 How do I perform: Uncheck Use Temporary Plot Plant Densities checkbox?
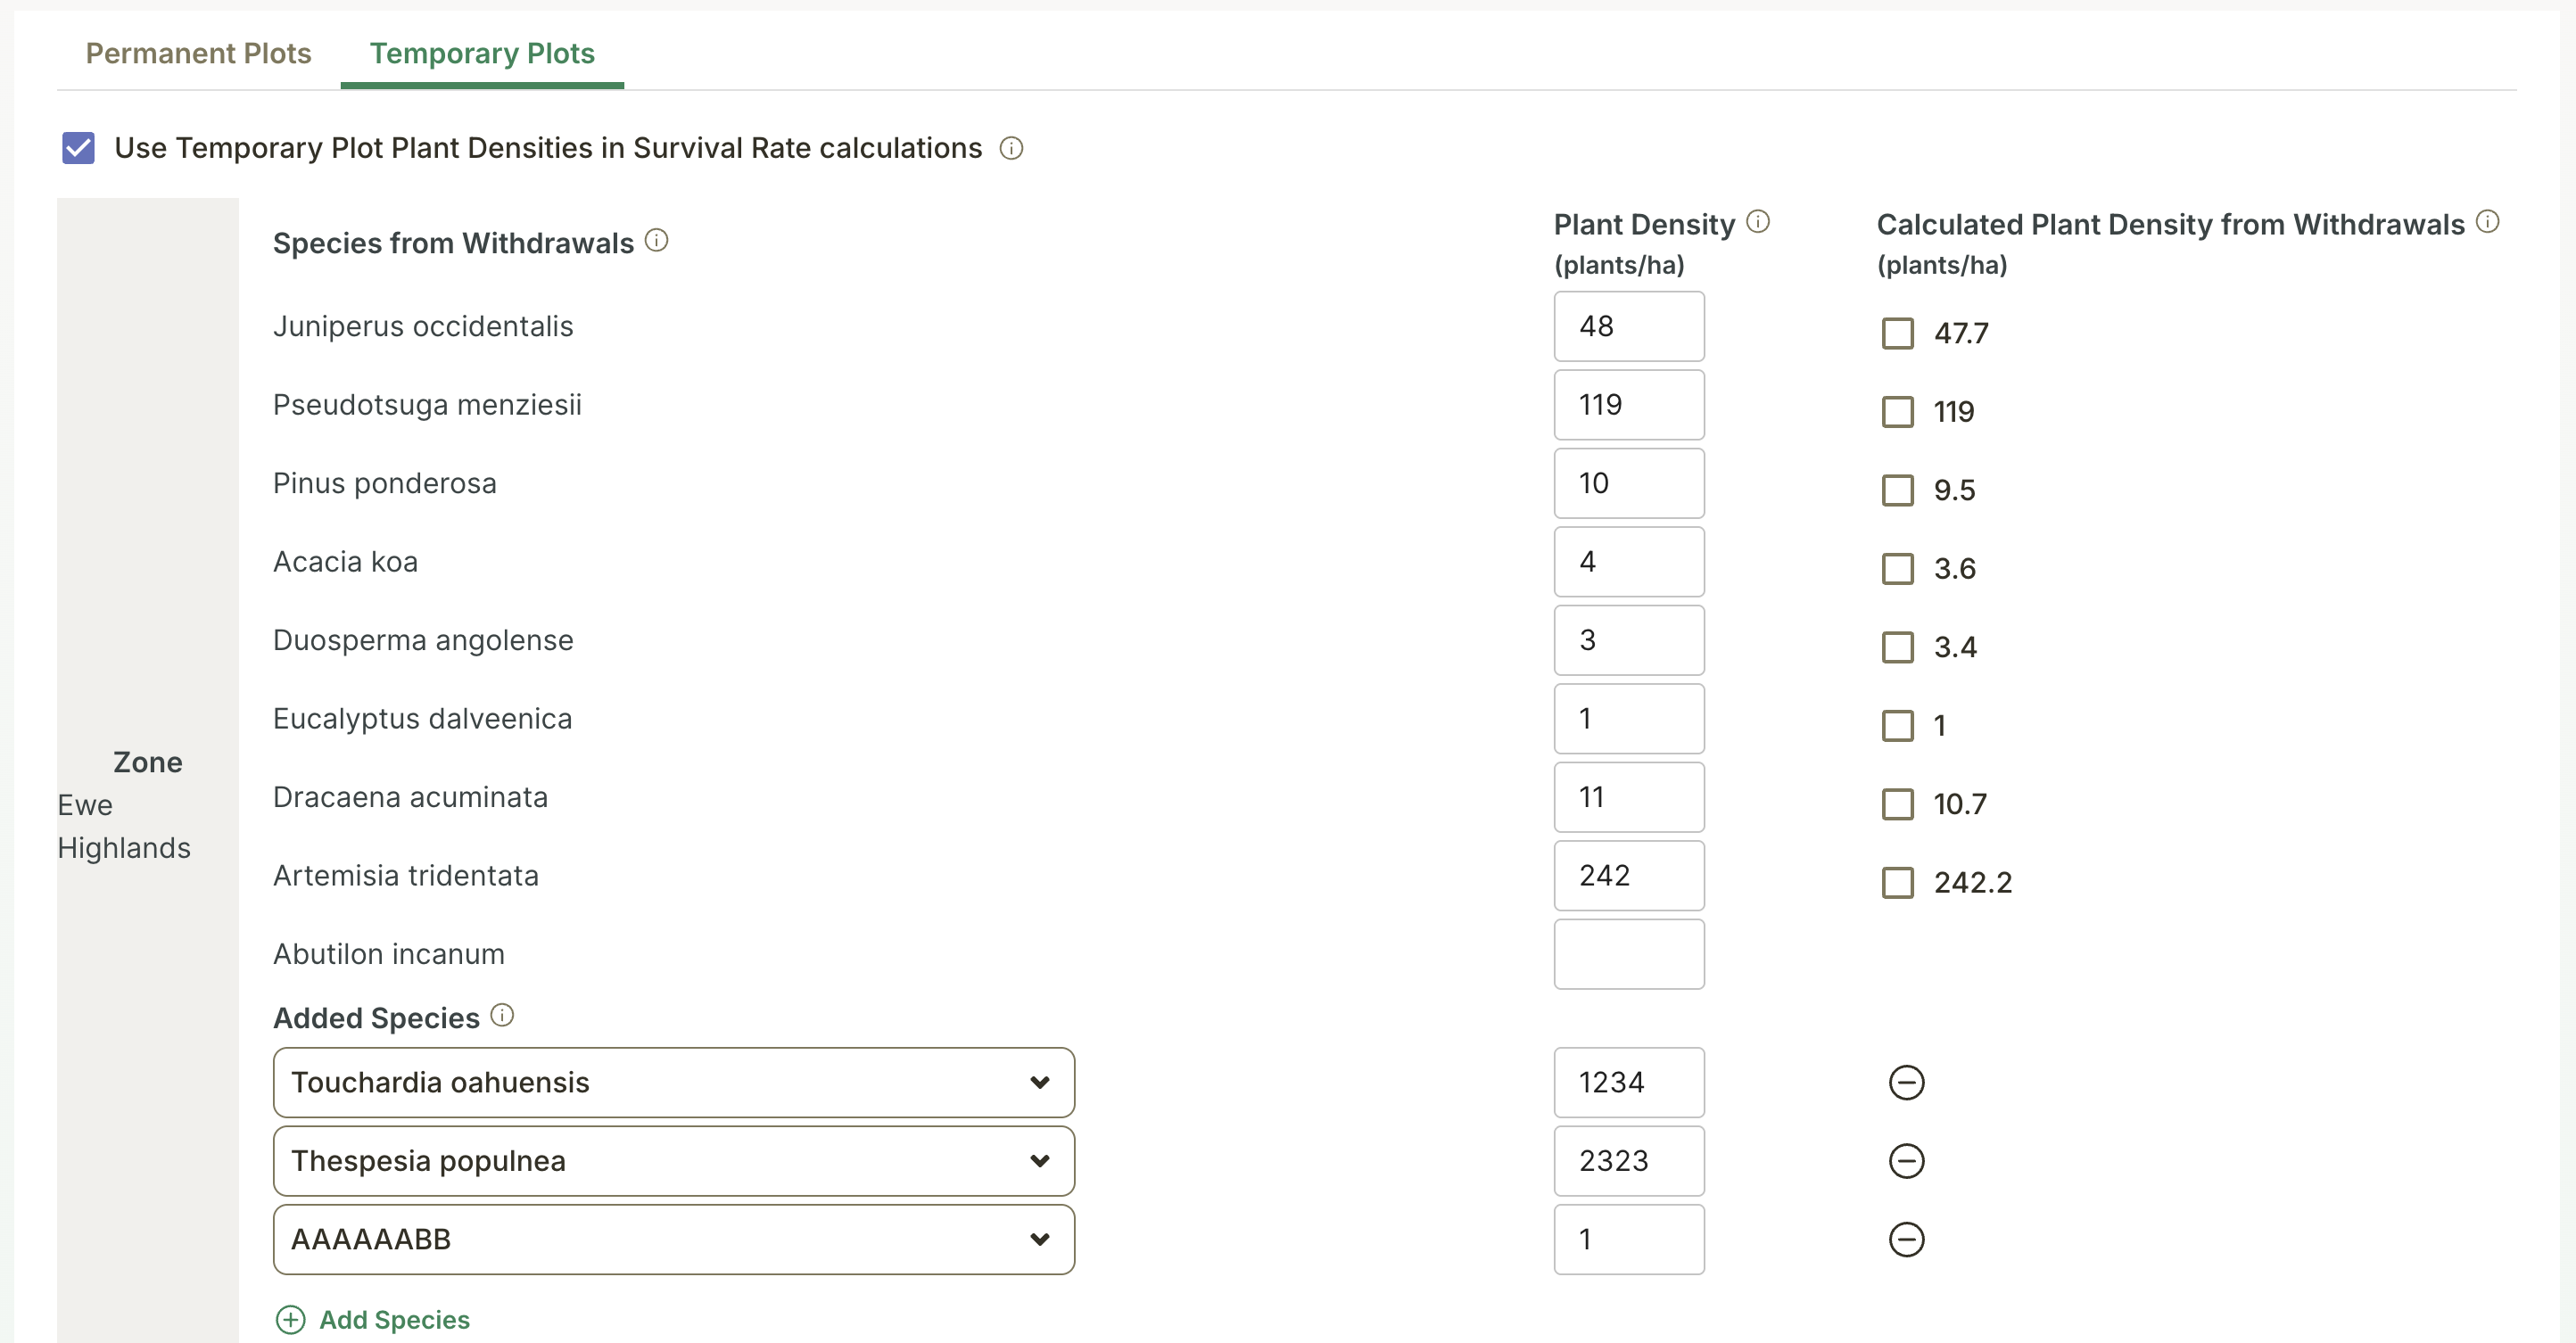[79, 148]
